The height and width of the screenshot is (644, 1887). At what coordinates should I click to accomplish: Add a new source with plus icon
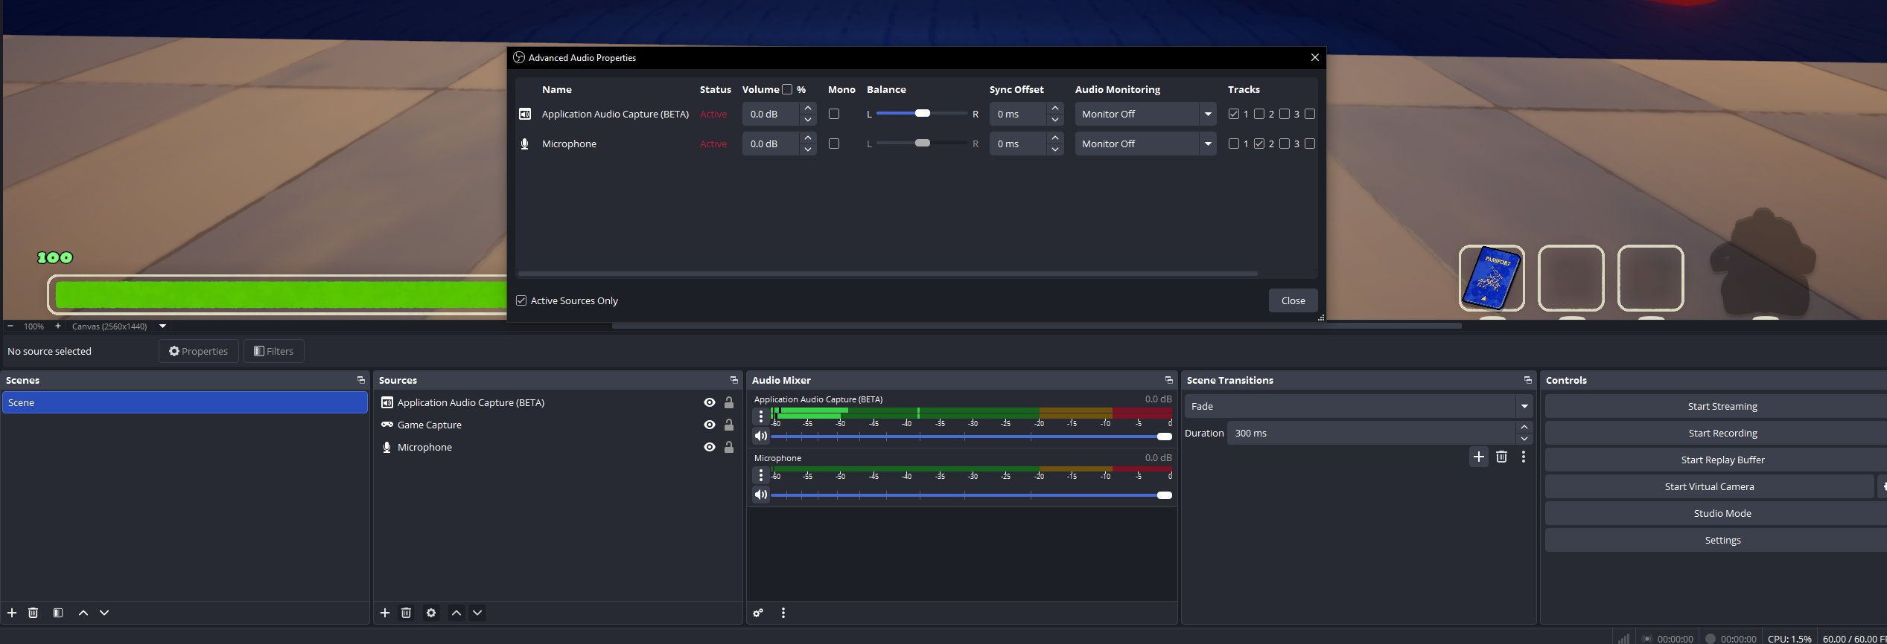click(x=385, y=613)
